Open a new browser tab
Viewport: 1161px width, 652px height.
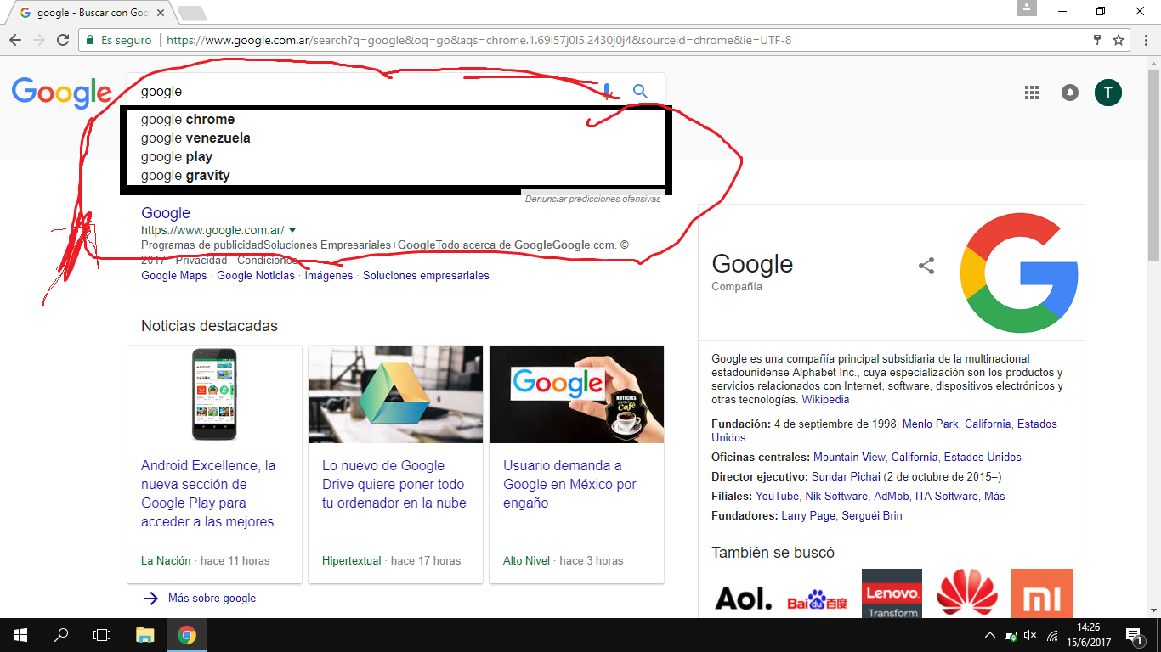192,13
